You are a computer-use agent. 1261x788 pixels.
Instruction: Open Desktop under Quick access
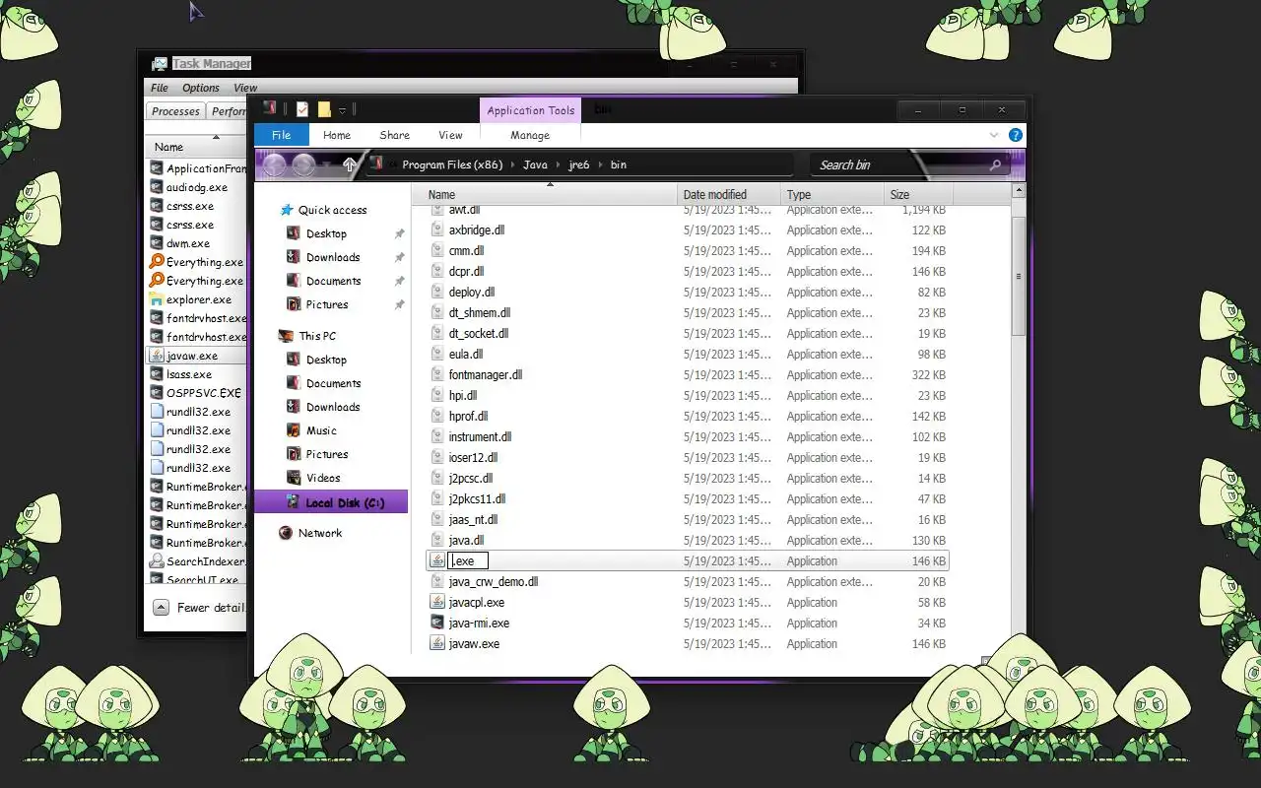(326, 233)
